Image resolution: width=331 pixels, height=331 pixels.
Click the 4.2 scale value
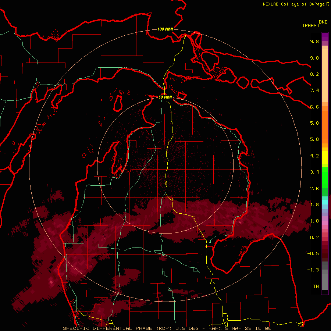(314, 156)
